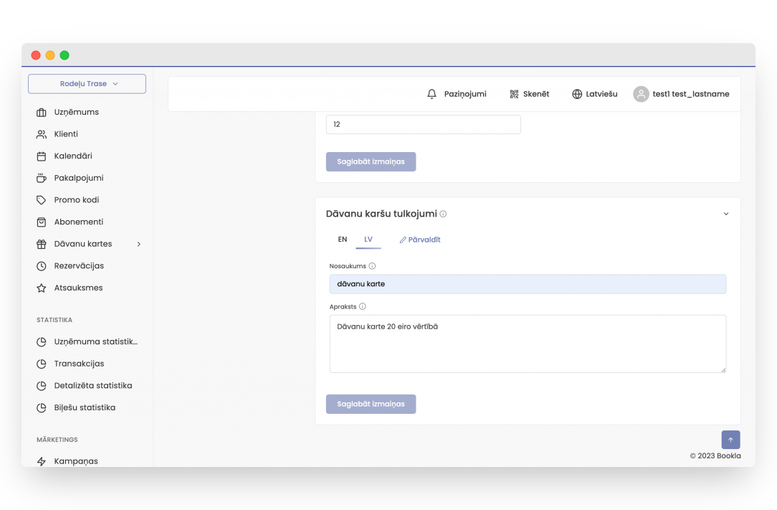Collapse the Dāvanu karšu tulkojumi section
Viewport: 777px width, 510px height.
click(x=725, y=214)
